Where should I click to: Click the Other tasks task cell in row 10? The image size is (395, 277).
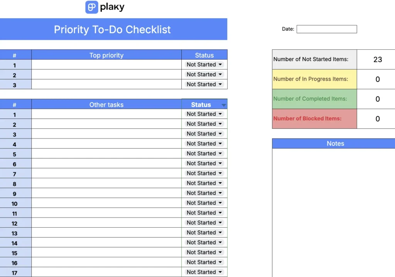click(106, 203)
